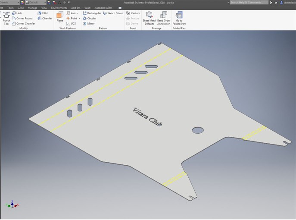
Task: Start a Rectangular pattern
Action: (92, 13)
